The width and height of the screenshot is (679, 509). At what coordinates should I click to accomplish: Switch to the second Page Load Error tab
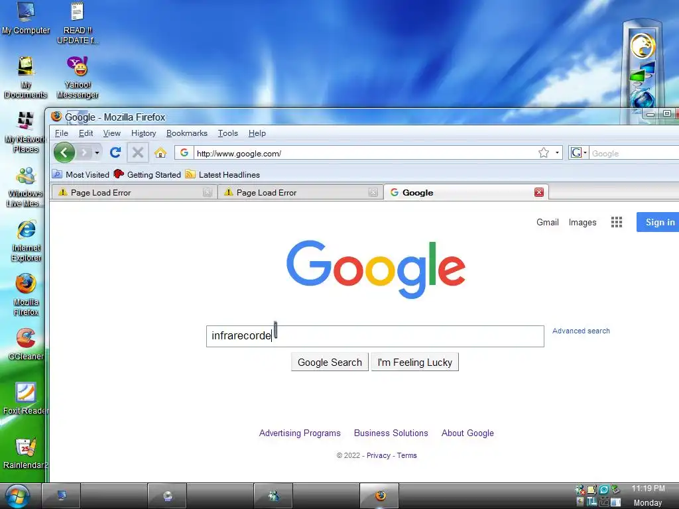click(x=300, y=193)
